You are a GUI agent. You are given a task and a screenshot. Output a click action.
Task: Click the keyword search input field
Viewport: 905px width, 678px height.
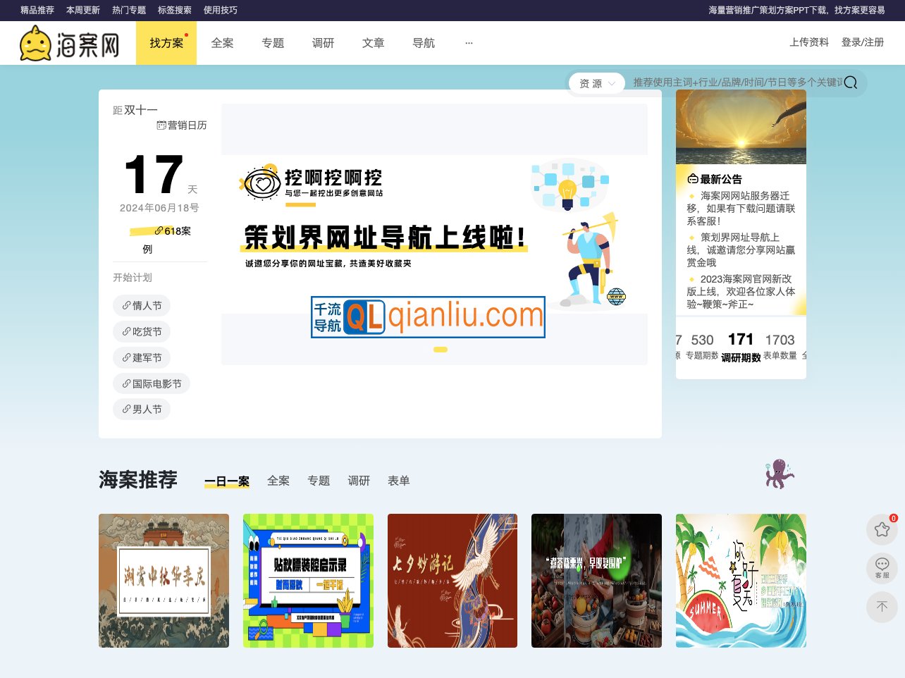pos(733,82)
